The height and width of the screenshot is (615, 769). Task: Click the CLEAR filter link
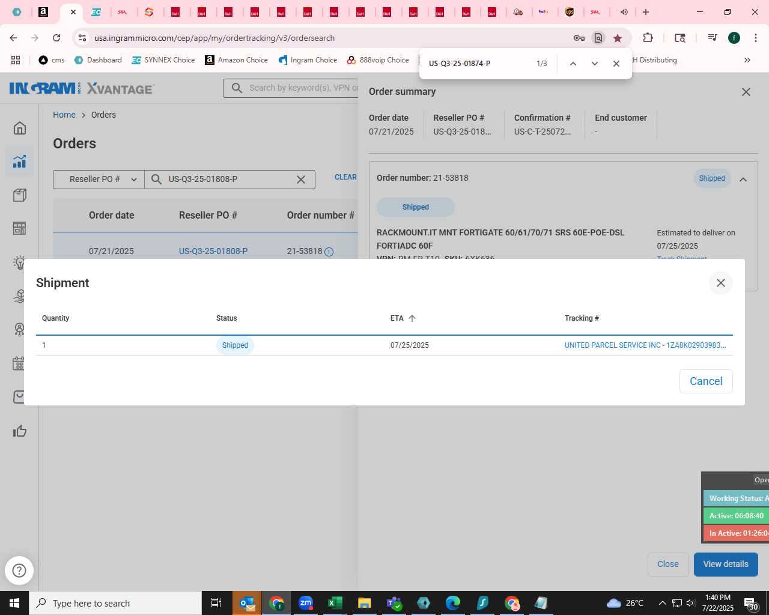pos(345,177)
